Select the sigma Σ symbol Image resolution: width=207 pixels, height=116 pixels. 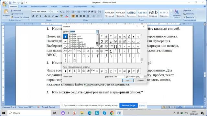[111, 51]
